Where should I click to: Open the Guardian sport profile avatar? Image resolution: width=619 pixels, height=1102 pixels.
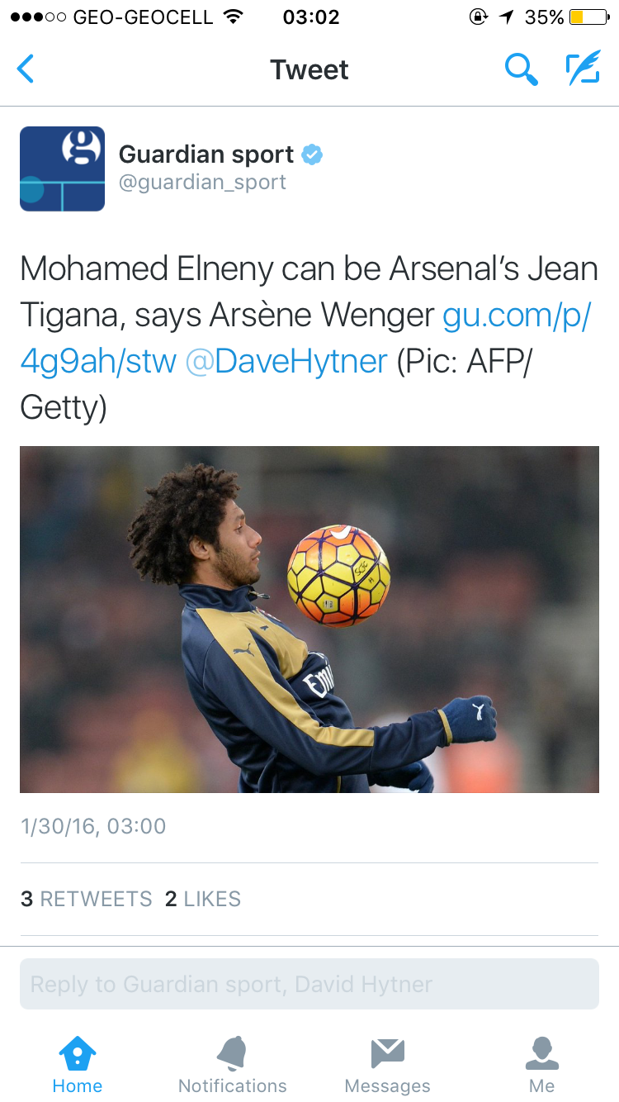tap(62, 169)
